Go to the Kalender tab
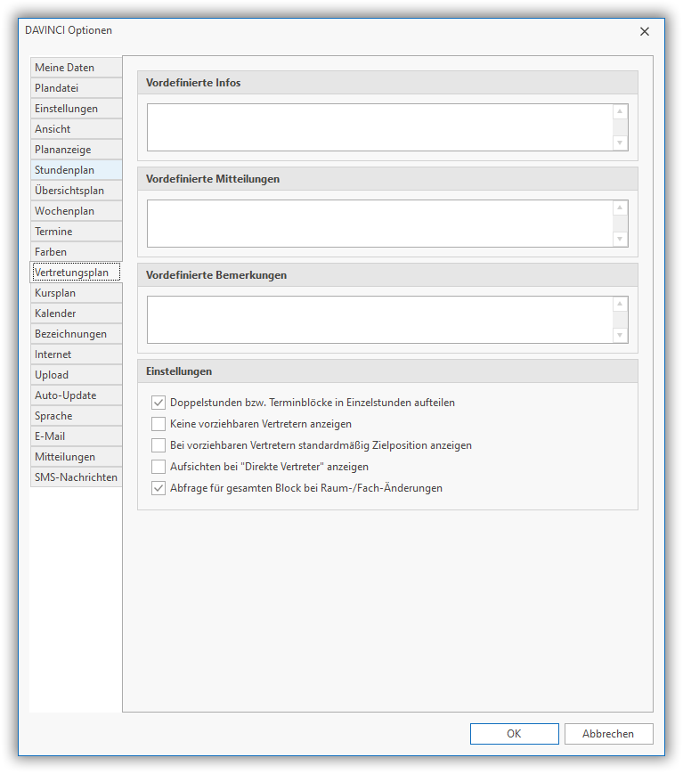The width and height of the screenshot is (683, 774). (75, 314)
